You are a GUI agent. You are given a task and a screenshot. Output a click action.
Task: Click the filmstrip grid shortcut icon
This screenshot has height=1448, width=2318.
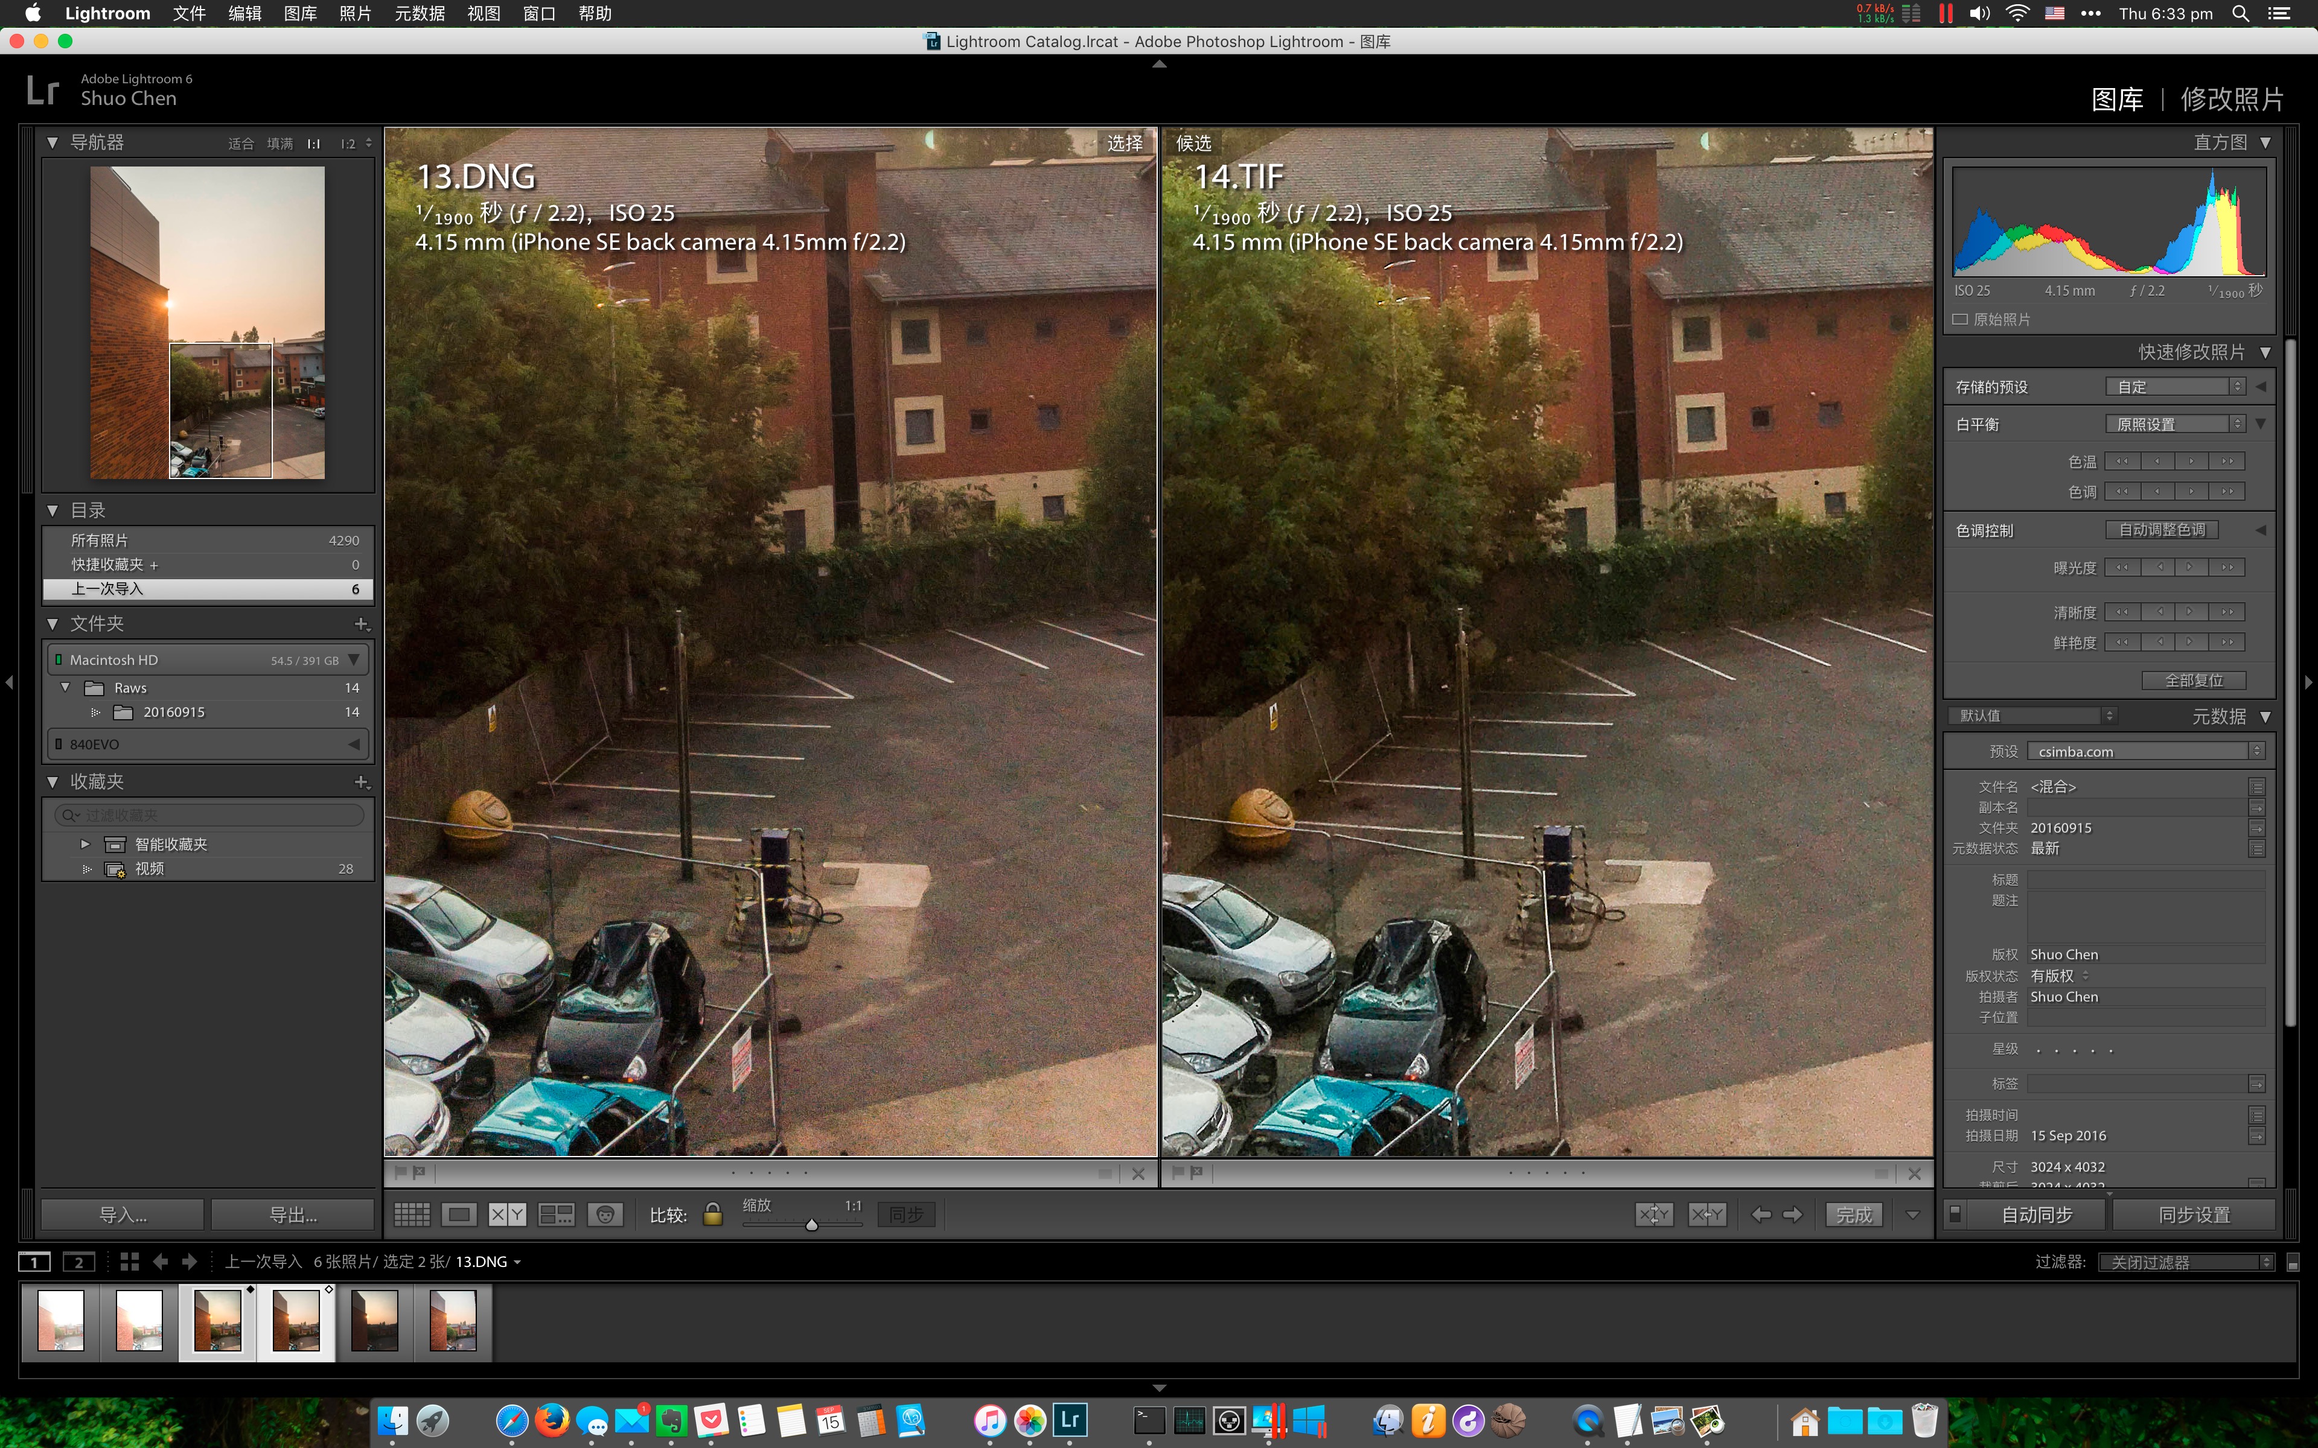[x=129, y=1261]
